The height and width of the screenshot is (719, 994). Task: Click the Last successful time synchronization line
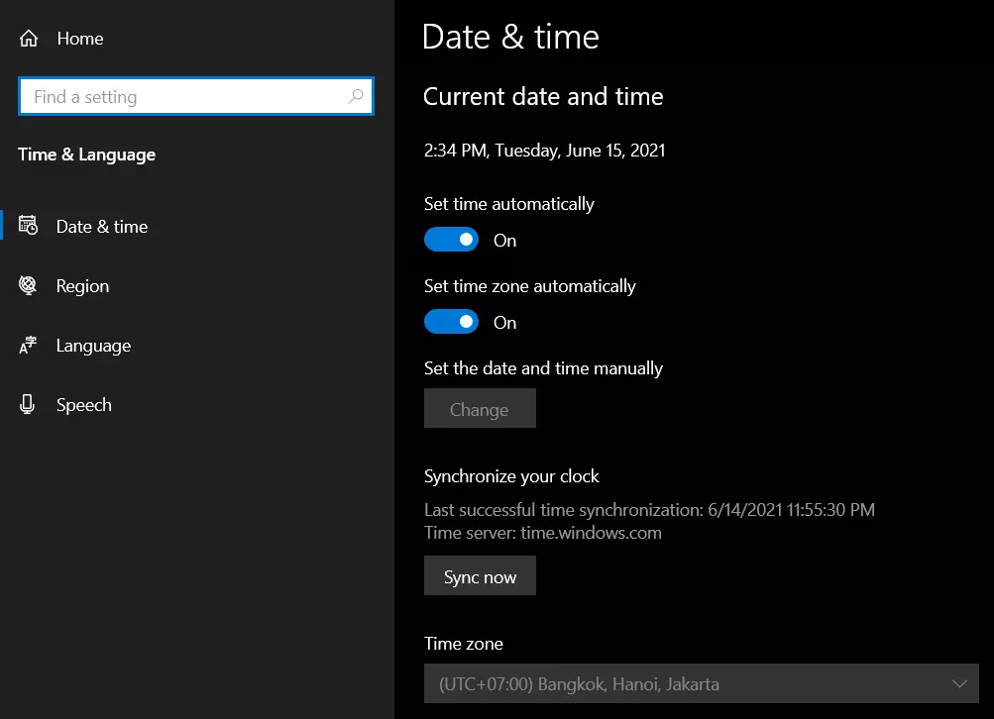coord(649,510)
